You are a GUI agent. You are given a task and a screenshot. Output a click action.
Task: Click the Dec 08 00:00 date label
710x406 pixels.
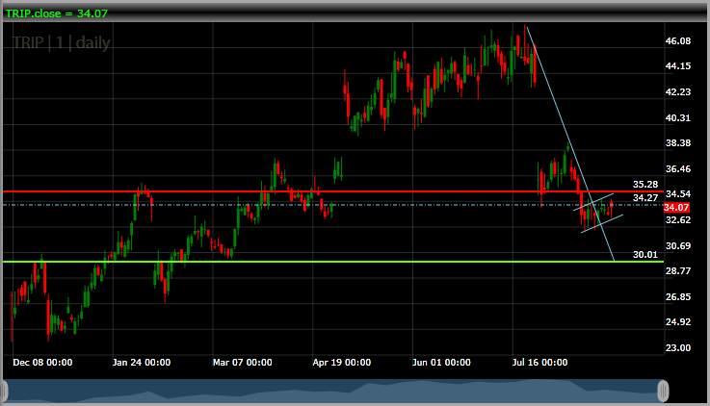[44, 363]
